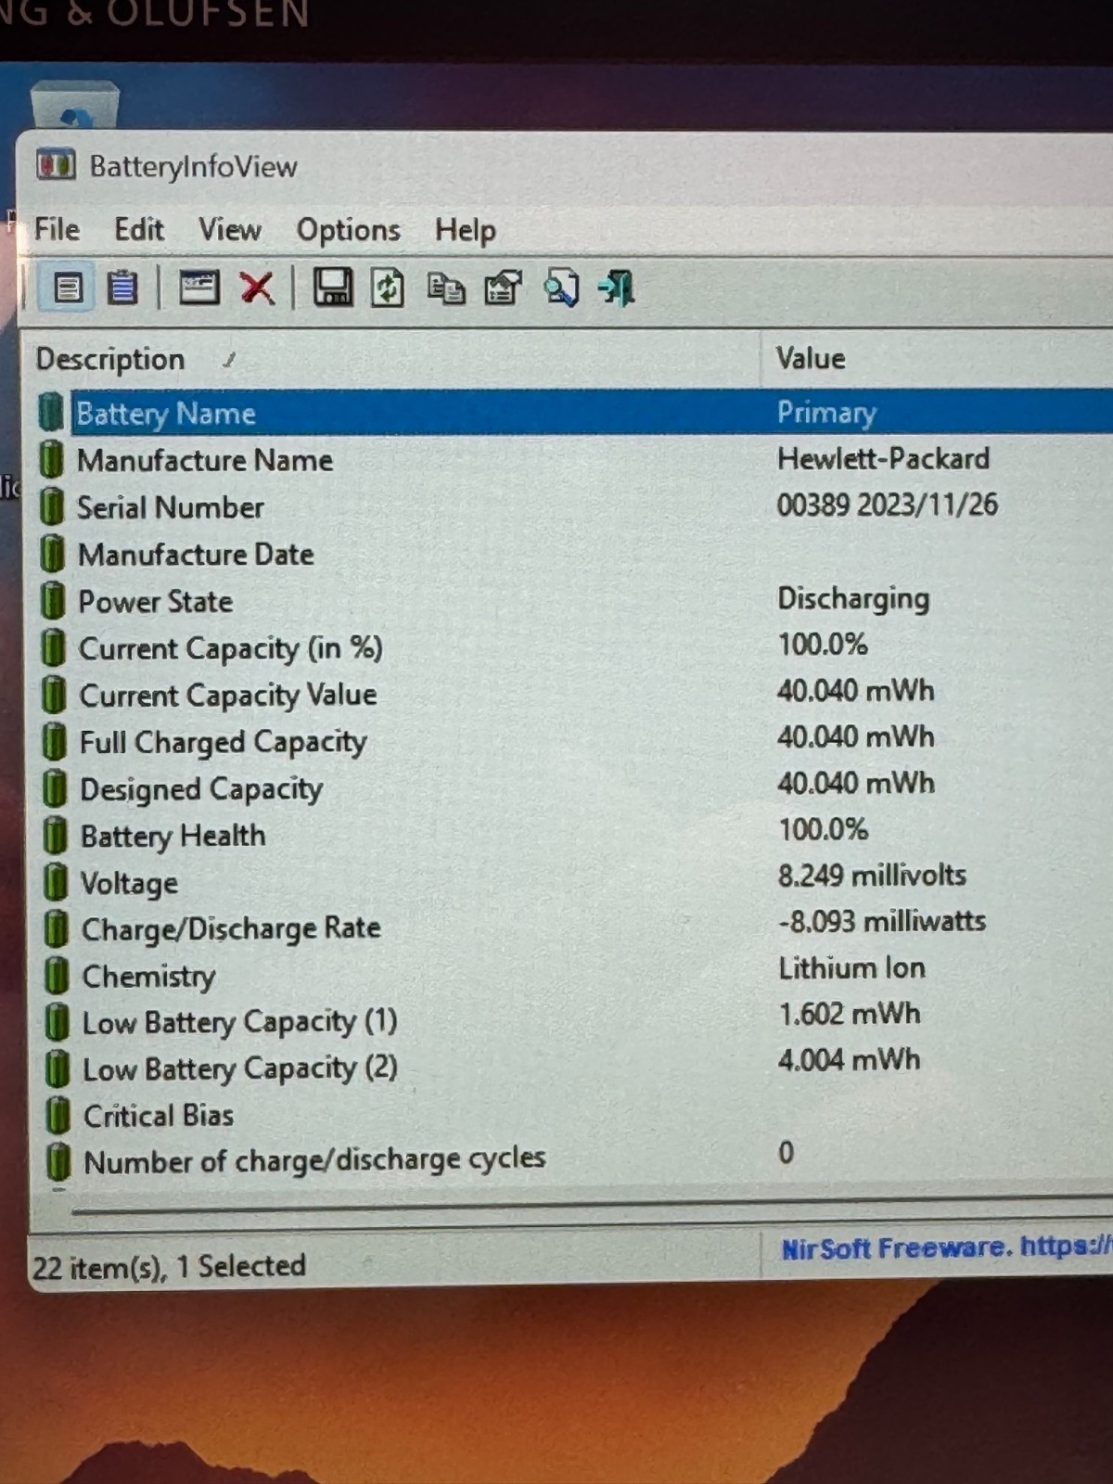Save selected items using floppy disk icon

point(333,288)
